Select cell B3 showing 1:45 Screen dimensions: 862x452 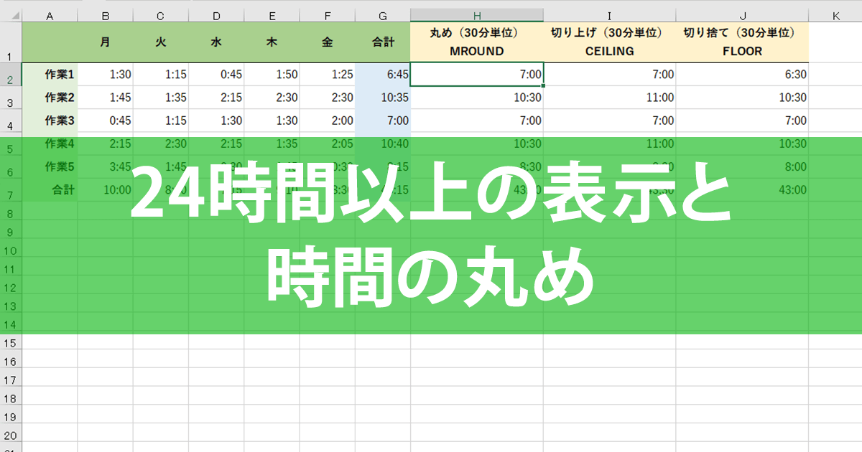tap(106, 98)
